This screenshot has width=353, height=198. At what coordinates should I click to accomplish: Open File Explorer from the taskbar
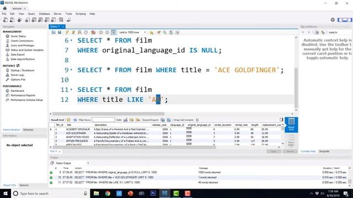point(97,193)
